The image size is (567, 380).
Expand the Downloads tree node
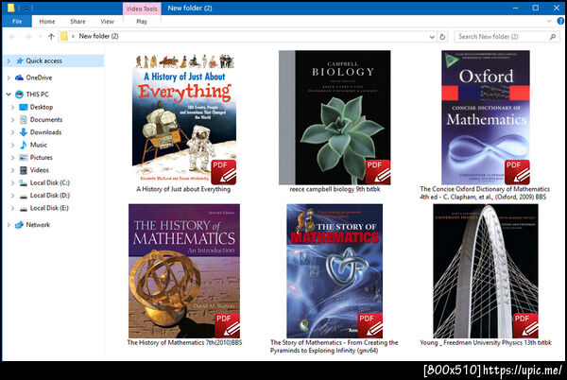click(12, 132)
